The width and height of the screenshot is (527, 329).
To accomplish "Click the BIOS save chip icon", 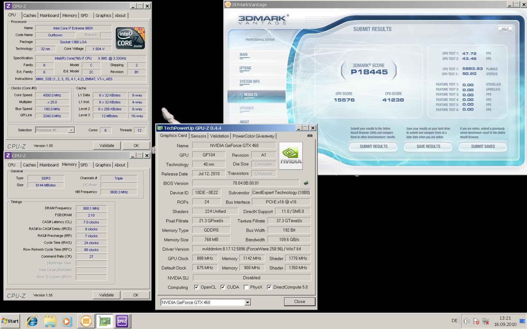I will [306, 183].
